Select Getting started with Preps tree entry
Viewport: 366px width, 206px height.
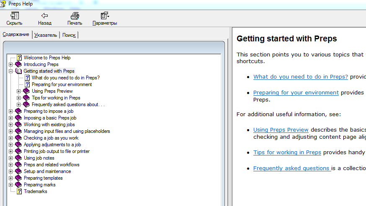[x=49, y=71]
